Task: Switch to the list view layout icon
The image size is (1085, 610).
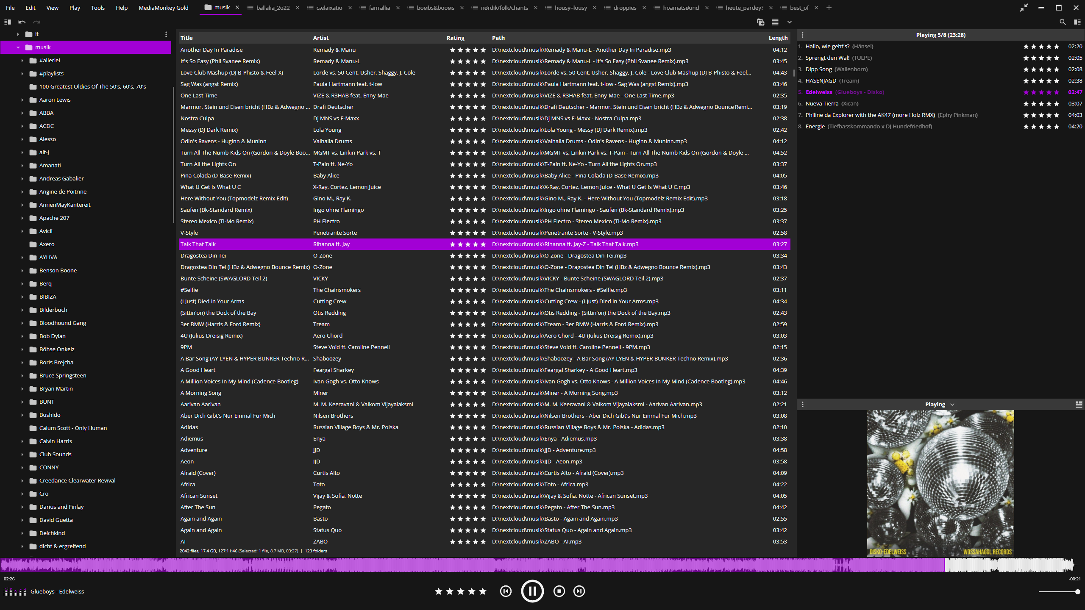Action: [x=775, y=22]
